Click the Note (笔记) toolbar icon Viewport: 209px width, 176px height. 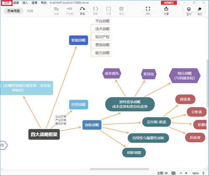pyautogui.click(x=121, y=9)
